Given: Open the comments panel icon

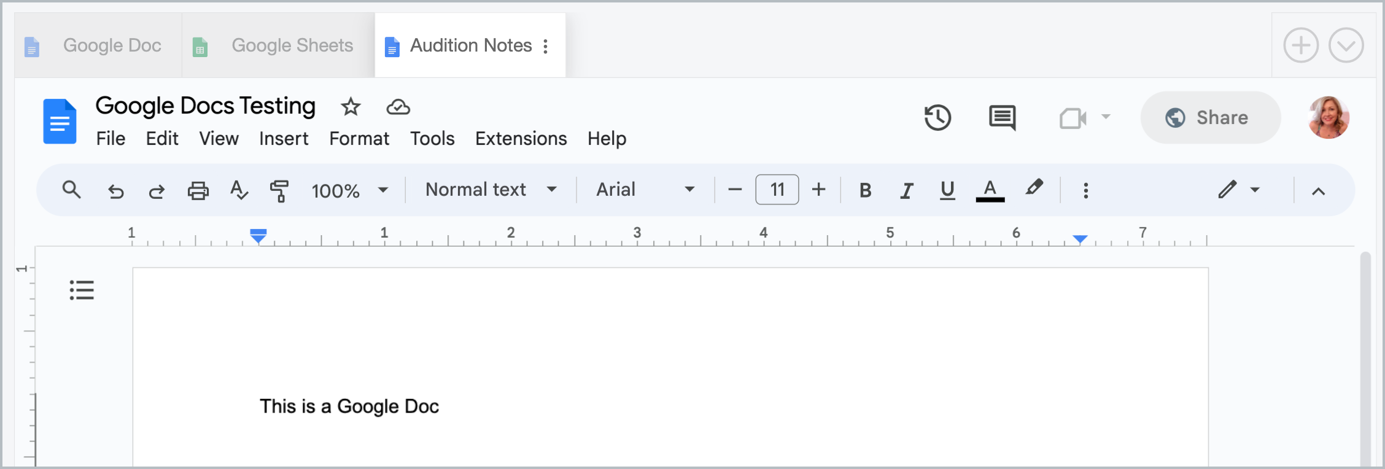Looking at the screenshot, I should (x=1002, y=117).
